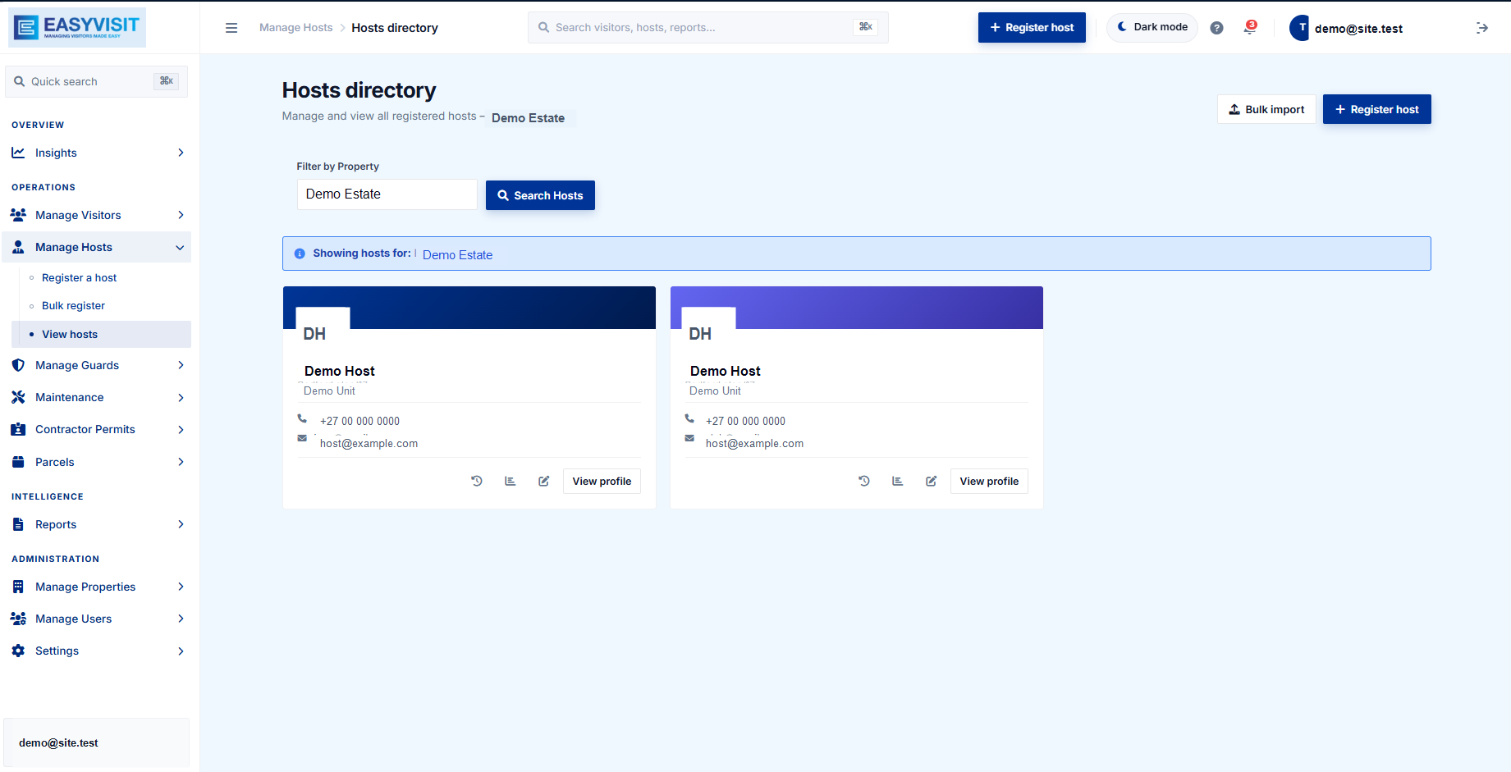
Task: Expand the Maintenance chevron
Action: coord(181,397)
